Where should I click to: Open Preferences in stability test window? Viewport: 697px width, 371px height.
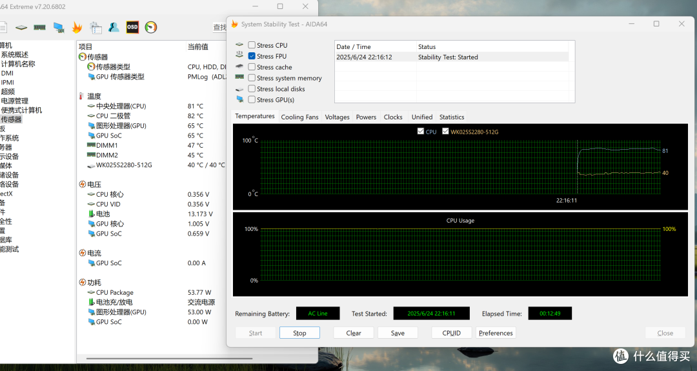[x=496, y=333]
